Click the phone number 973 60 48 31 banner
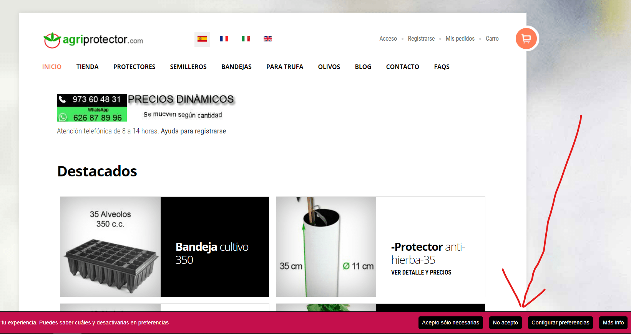This screenshot has width=631, height=334. [92, 100]
